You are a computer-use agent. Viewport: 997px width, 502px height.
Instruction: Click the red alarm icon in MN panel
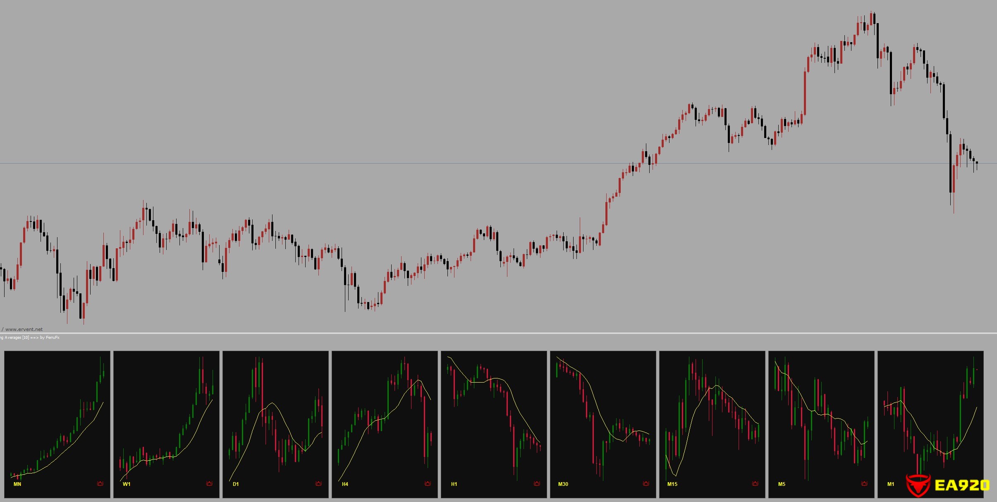(100, 483)
